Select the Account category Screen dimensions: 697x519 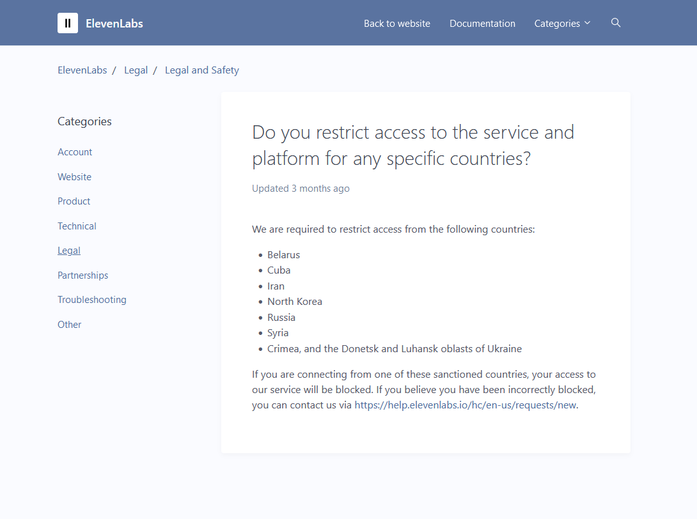click(x=75, y=152)
